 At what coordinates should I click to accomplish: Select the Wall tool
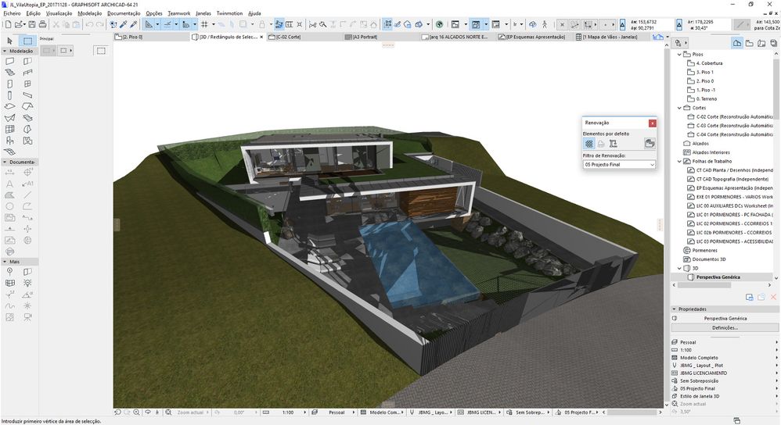(9, 61)
